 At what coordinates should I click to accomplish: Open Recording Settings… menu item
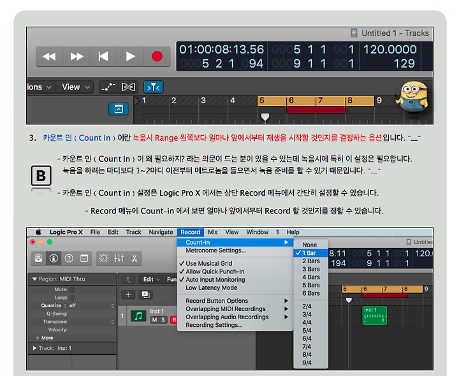(x=235, y=325)
